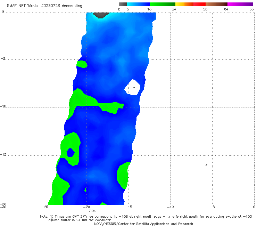Click the white data gap hole in the swath

(132, 87)
